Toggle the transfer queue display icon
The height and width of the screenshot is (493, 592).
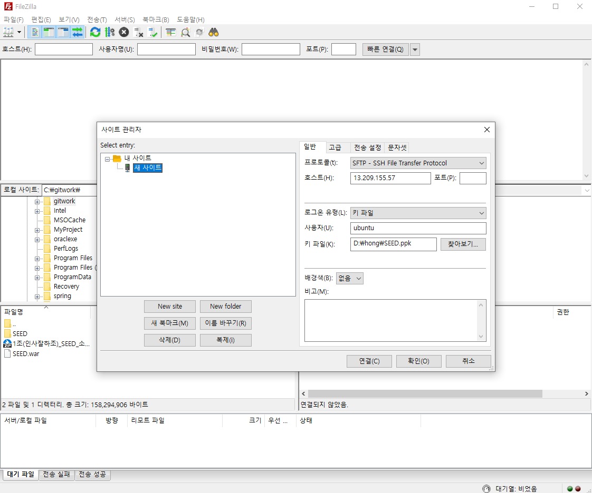78,33
